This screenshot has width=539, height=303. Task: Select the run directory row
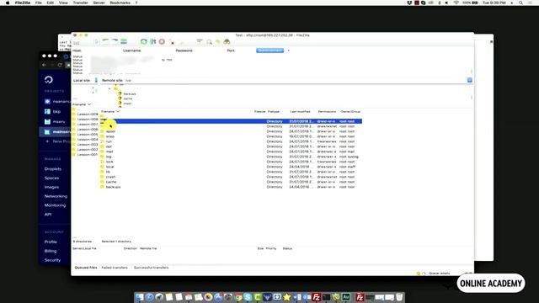tap(231, 141)
